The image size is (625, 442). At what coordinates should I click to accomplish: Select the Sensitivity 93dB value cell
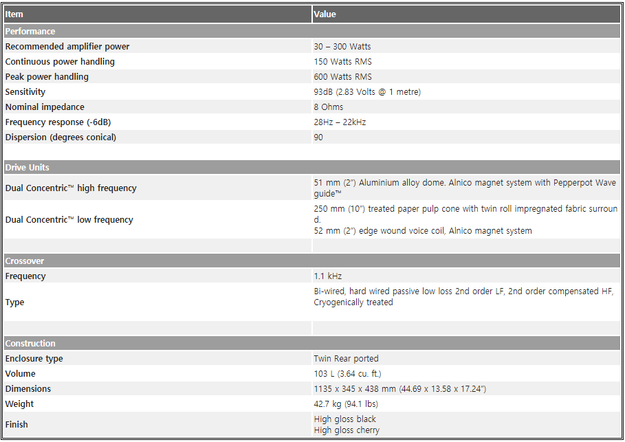click(x=466, y=91)
